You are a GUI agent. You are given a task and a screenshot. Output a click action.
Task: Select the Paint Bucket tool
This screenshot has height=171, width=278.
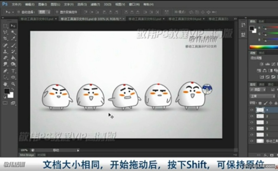point(13,58)
